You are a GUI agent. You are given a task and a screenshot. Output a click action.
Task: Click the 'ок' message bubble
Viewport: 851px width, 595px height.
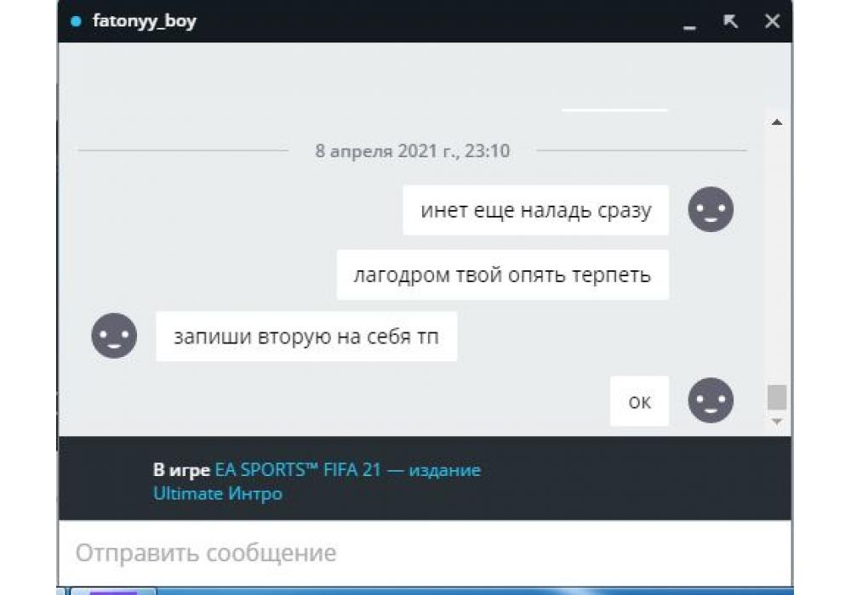tap(639, 401)
